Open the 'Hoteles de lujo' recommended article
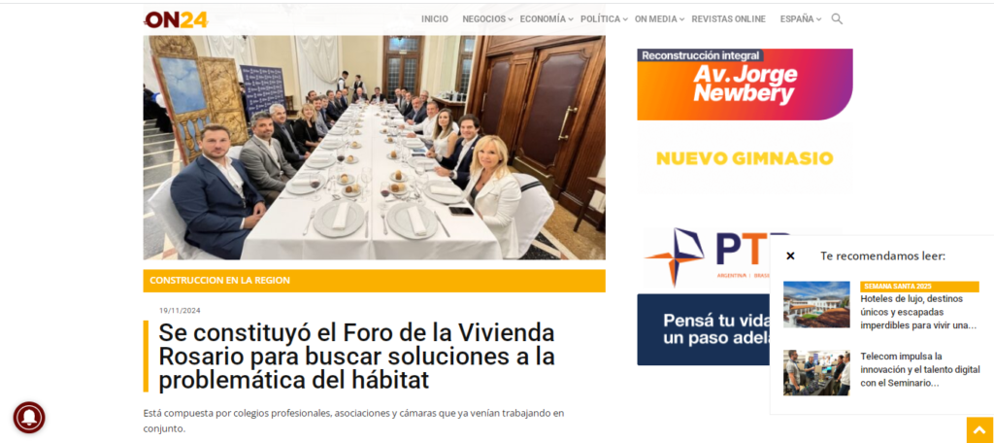The height and width of the screenshot is (443, 994). [918, 312]
